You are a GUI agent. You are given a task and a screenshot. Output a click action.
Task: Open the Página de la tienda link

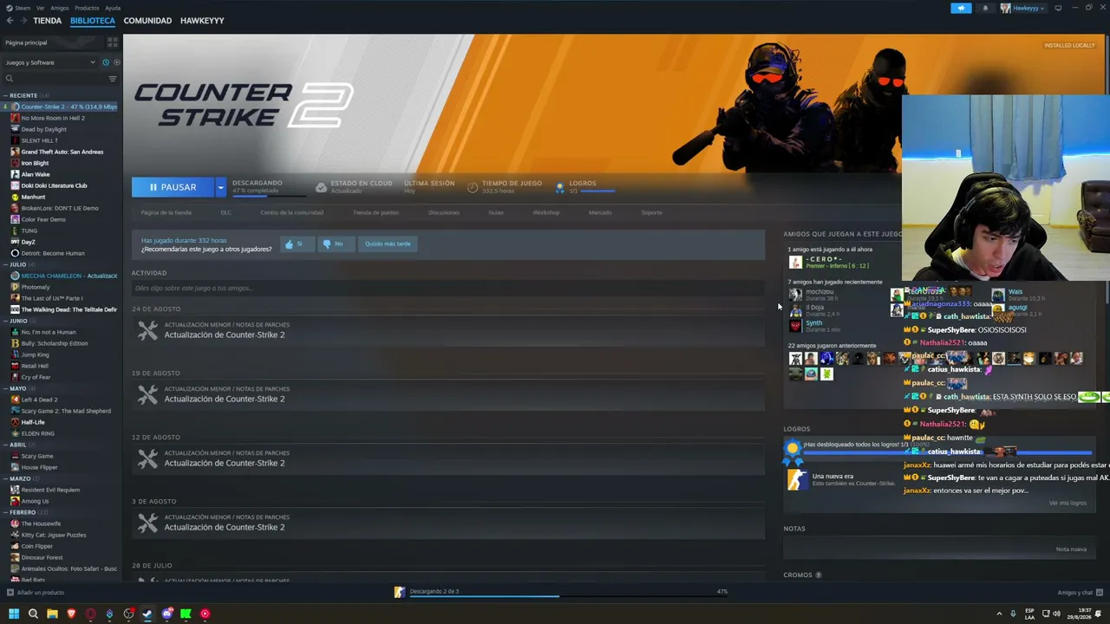[x=166, y=212]
